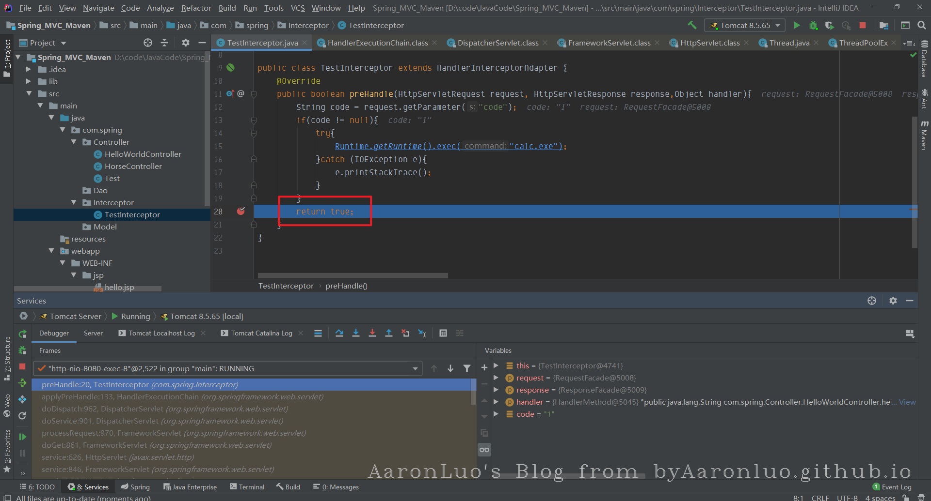This screenshot has width=931, height=501.
Task: Click next frame down-arrow in Frames
Action: (450, 368)
